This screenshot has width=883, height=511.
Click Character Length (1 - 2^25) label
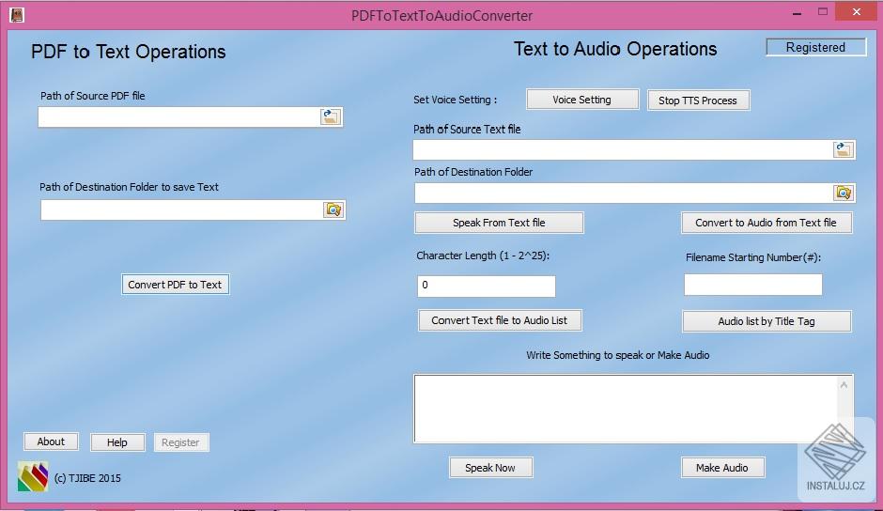pyautogui.click(x=483, y=255)
